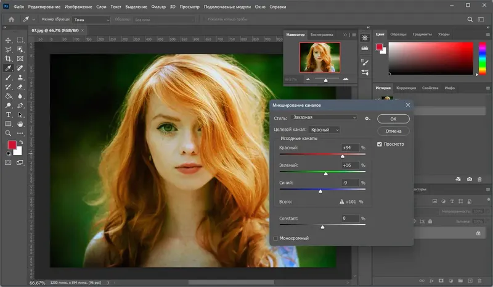
Task: Toggle the Просмотр preview checkbox
Action: click(380, 144)
